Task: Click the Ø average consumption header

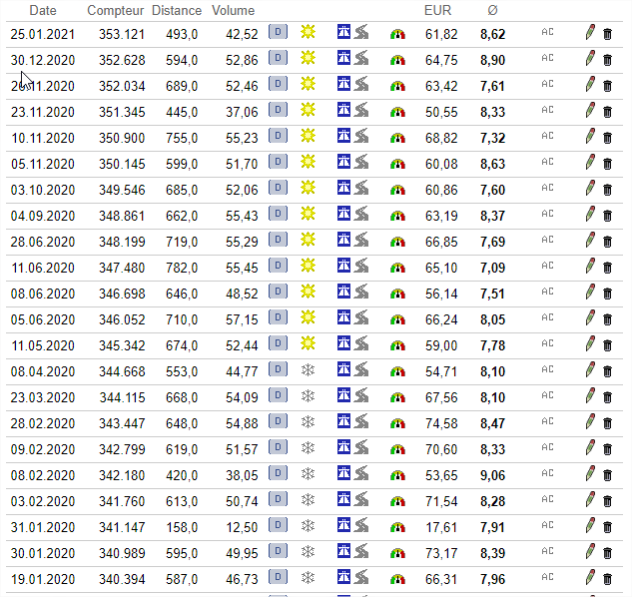Action: click(492, 10)
